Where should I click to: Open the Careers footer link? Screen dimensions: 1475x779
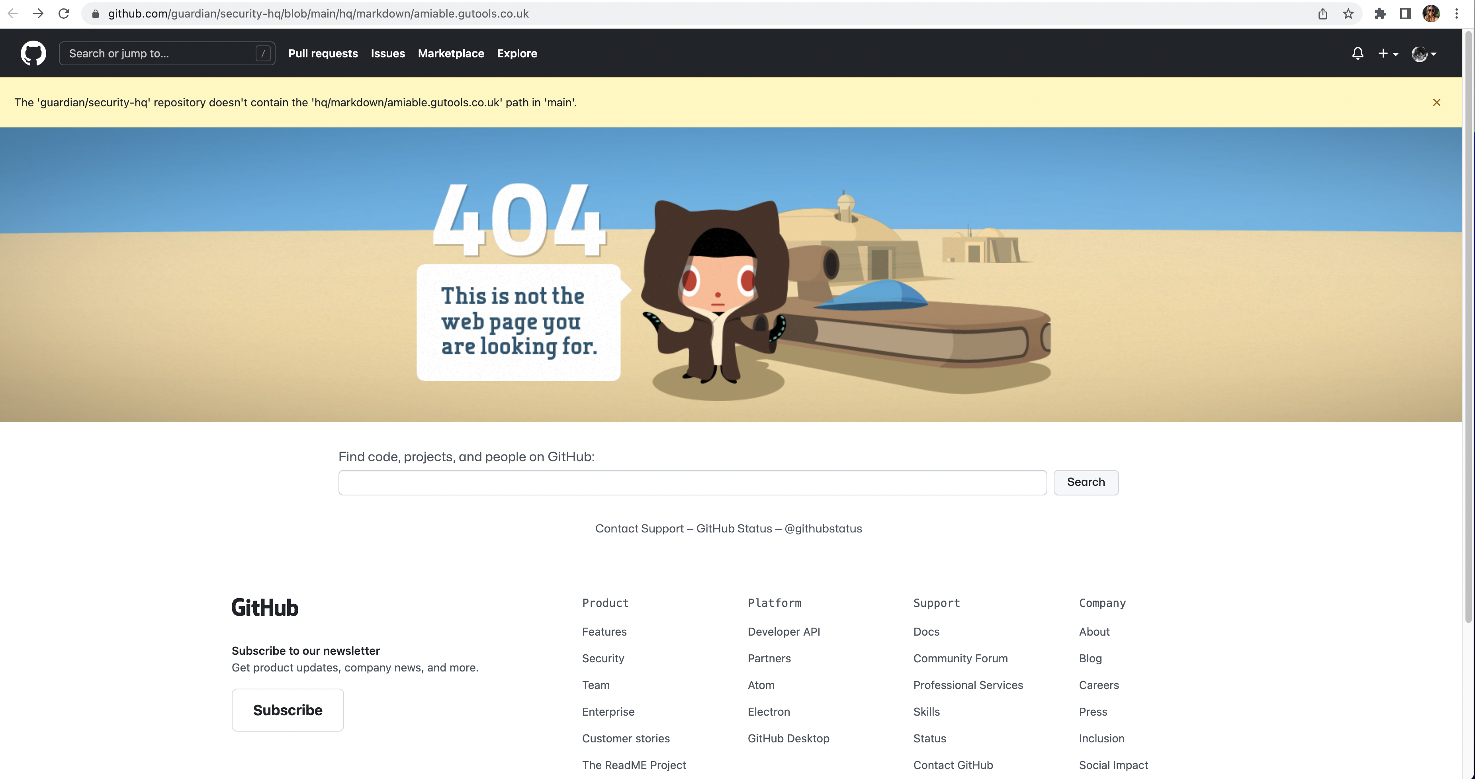coord(1098,685)
